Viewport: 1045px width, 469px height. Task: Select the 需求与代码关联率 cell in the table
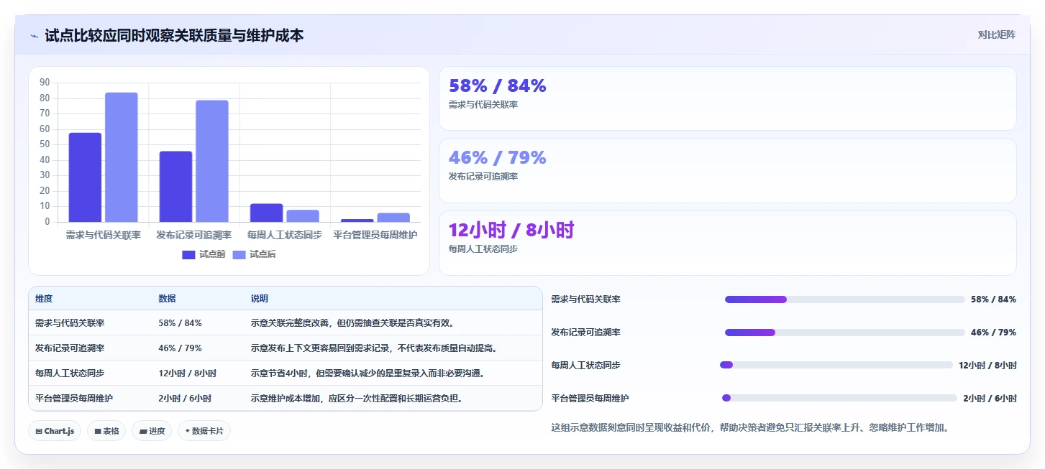click(x=70, y=323)
